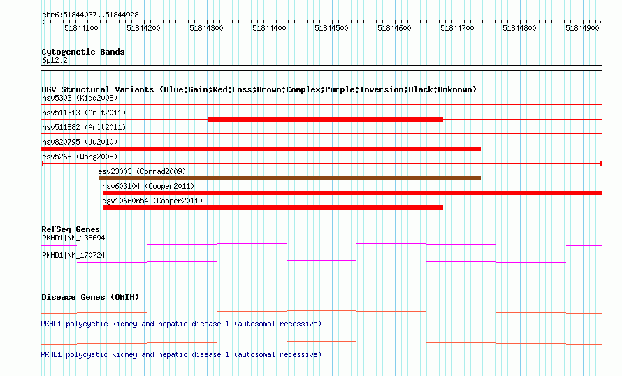Image resolution: width=622 pixels, height=376 pixels.
Task: Open the second PKHD1 polycystic kidney disease link
Action: pos(181,354)
